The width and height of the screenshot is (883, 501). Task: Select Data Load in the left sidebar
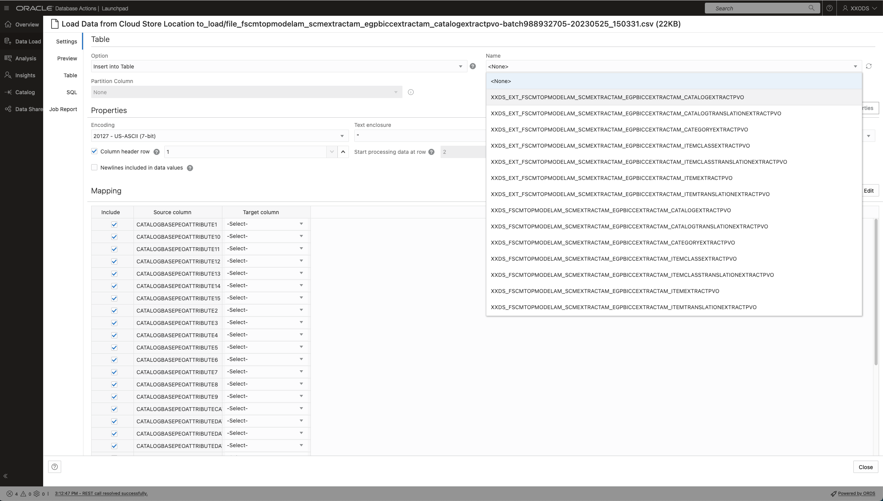click(x=27, y=41)
